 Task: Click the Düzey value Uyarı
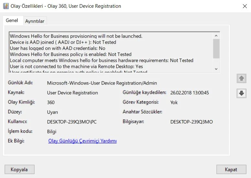(52, 112)
